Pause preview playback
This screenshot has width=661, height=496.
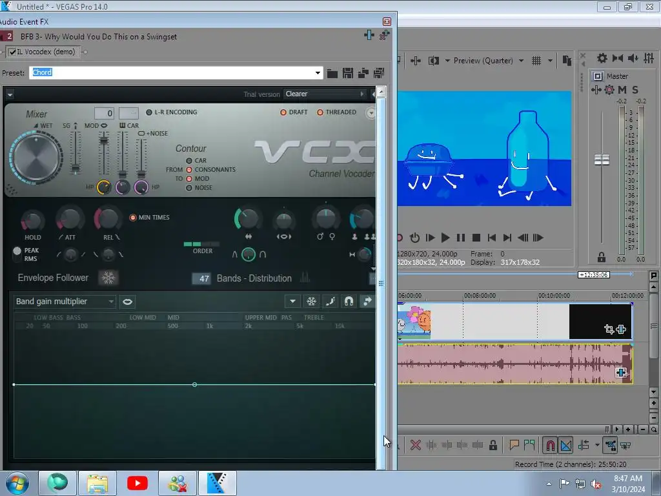pyautogui.click(x=461, y=238)
